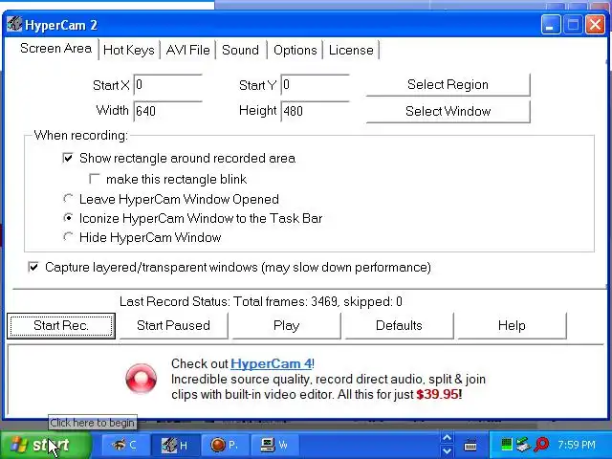Click the Width input field
612x459 pixels.
click(x=167, y=111)
